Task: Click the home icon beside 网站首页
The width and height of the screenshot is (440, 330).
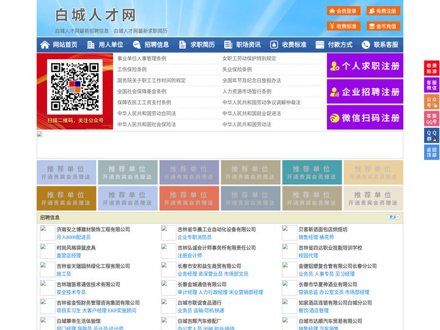Action: 45,45
